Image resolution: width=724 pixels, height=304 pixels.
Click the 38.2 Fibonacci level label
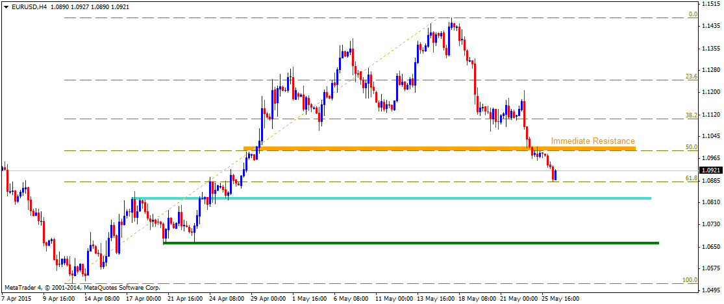692,115
